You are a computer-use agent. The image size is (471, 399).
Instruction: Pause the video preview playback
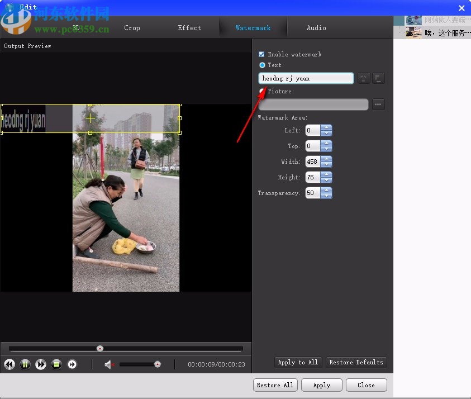(25, 364)
